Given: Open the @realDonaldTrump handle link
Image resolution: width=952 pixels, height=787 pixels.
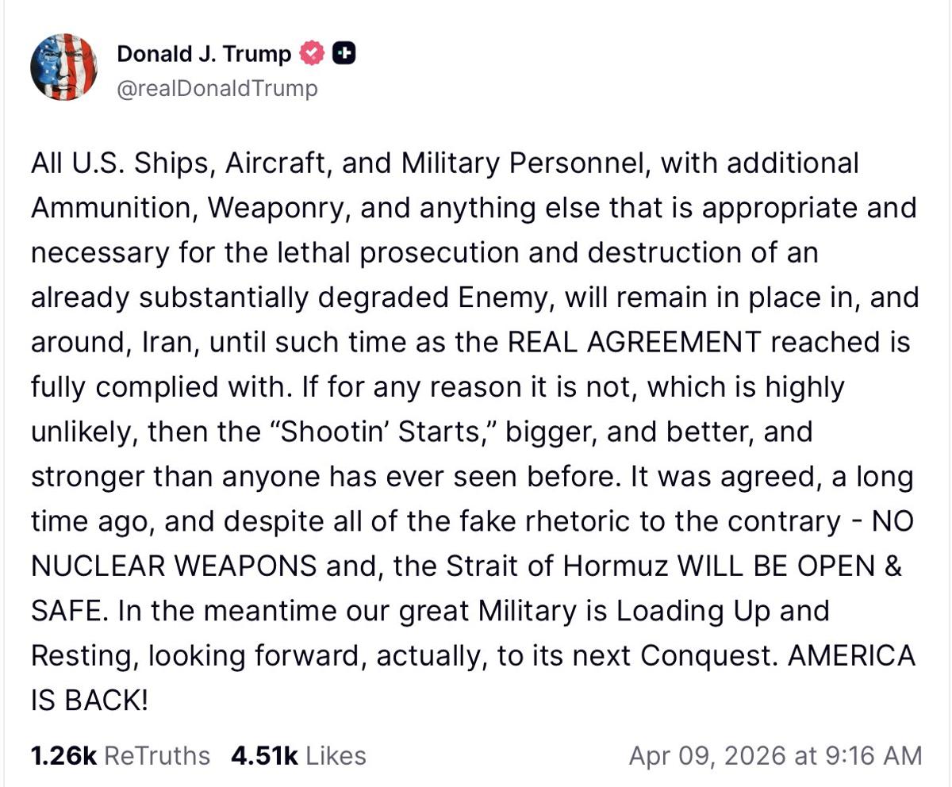Looking at the screenshot, I should click(217, 88).
